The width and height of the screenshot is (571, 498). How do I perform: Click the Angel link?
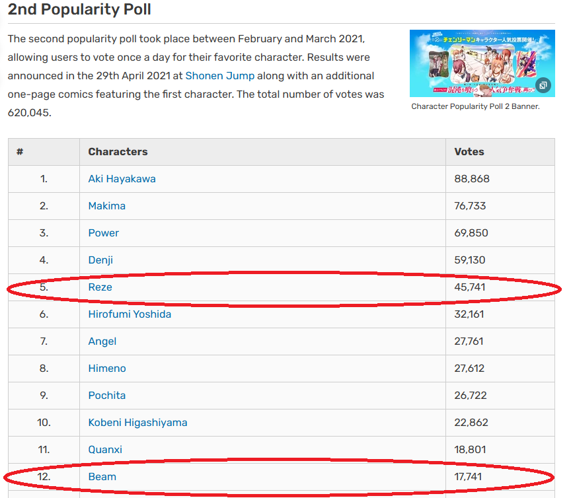(x=102, y=341)
